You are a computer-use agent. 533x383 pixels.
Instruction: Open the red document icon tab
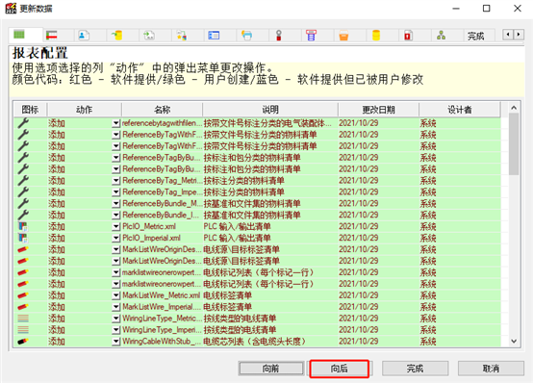tap(408, 35)
